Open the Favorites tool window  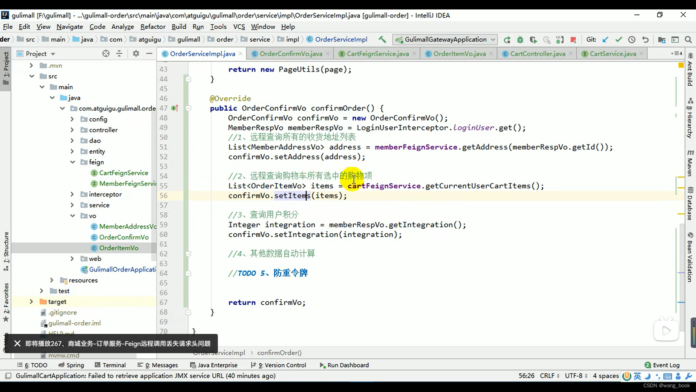click(x=6, y=302)
